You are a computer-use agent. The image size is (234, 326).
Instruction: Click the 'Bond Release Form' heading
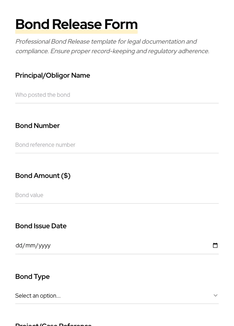click(x=76, y=25)
